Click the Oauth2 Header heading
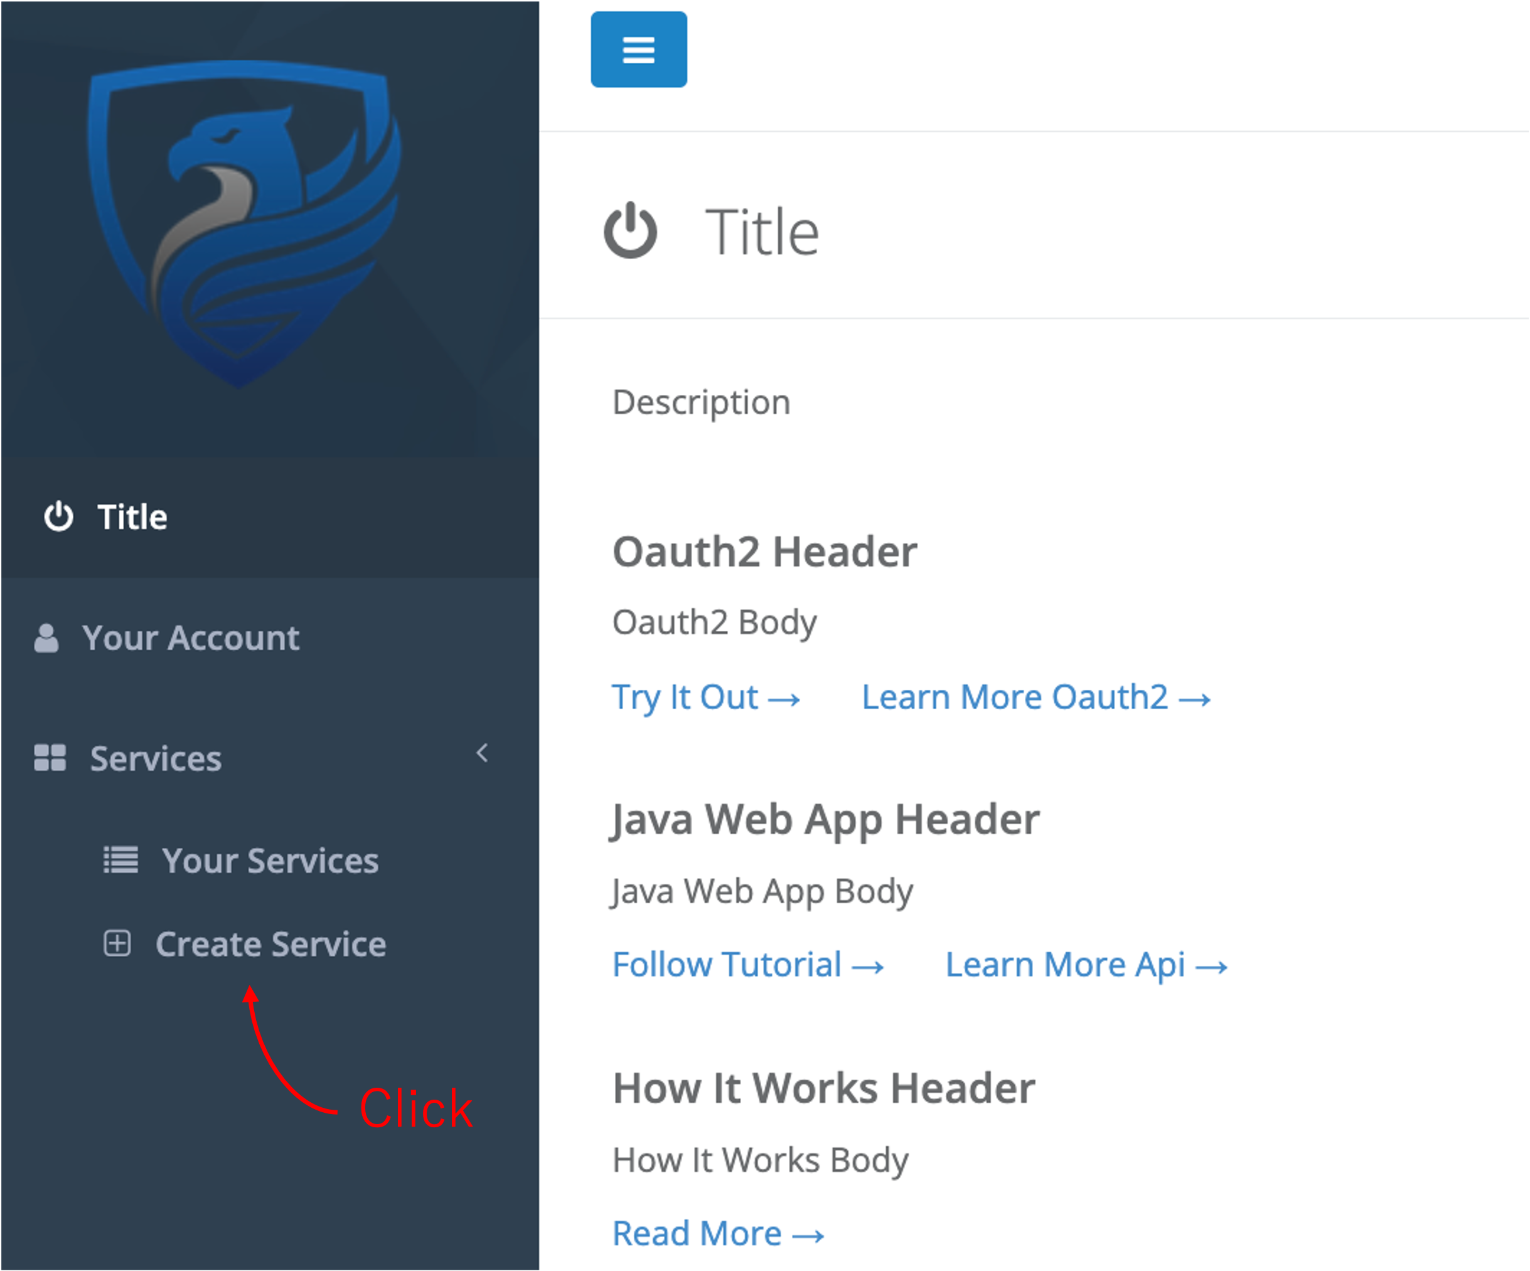Screen dimensions: 1530x1271 (x=764, y=552)
